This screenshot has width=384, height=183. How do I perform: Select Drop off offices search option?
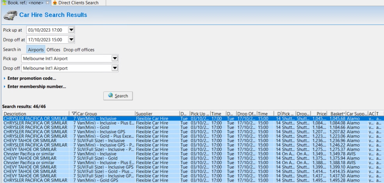tap(79, 50)
